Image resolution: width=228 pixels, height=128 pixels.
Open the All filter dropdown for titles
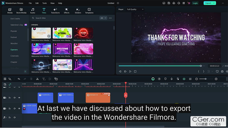103,18
